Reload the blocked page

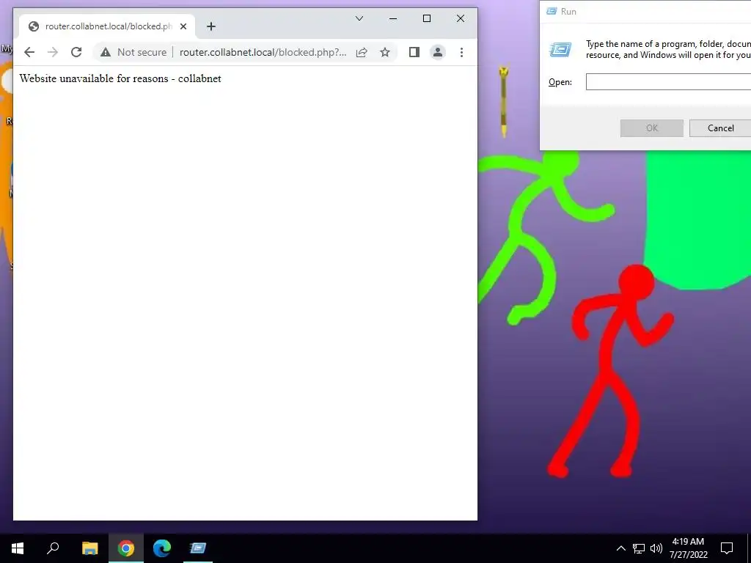click(76, 52)
